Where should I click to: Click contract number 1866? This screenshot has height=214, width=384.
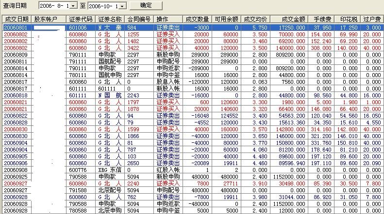(133, 136)
